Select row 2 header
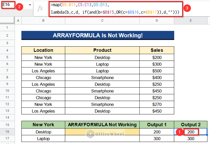Viewport: 210px width, 144px height. pyautogui.click(x=7, y=35)
